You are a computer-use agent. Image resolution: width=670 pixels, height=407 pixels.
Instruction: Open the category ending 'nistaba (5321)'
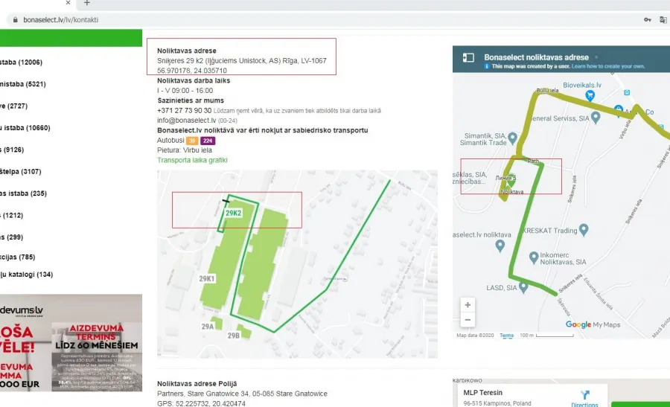click(22, 84)
